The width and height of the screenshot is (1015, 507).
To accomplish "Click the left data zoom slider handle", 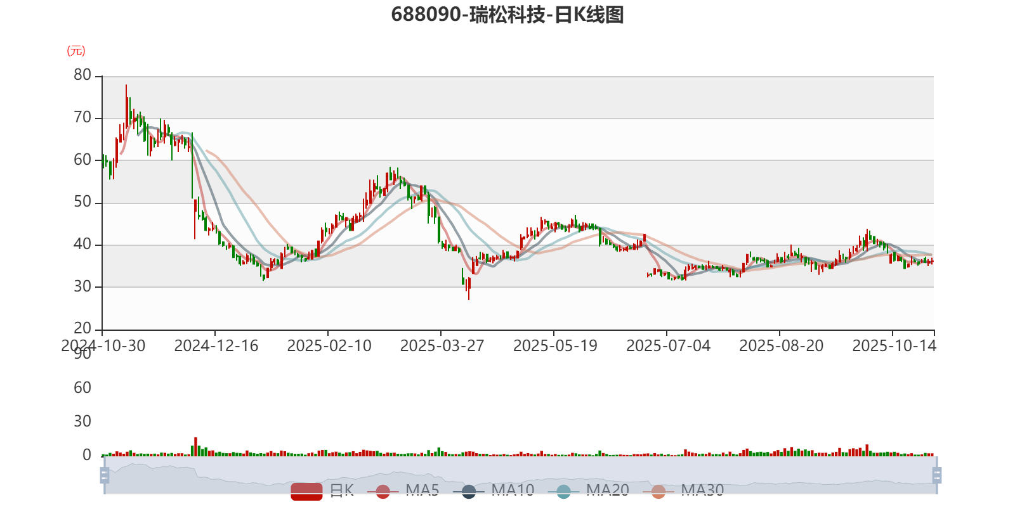I will [105, 475].
